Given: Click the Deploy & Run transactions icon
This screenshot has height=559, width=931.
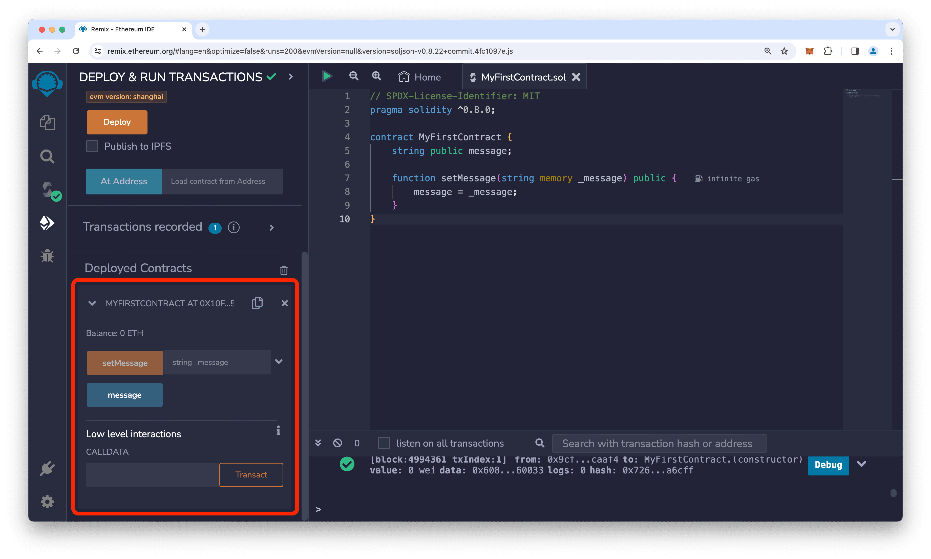Looking at the screenshot, I should pyautogui.click(x=47, y=222).
